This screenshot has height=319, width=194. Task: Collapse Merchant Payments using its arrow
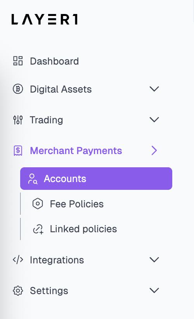[x=154, y=151]
